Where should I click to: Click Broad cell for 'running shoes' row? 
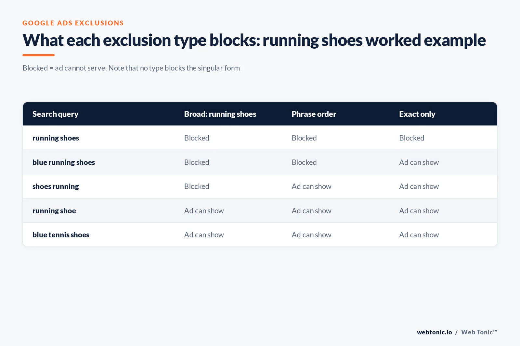(197, 138)
